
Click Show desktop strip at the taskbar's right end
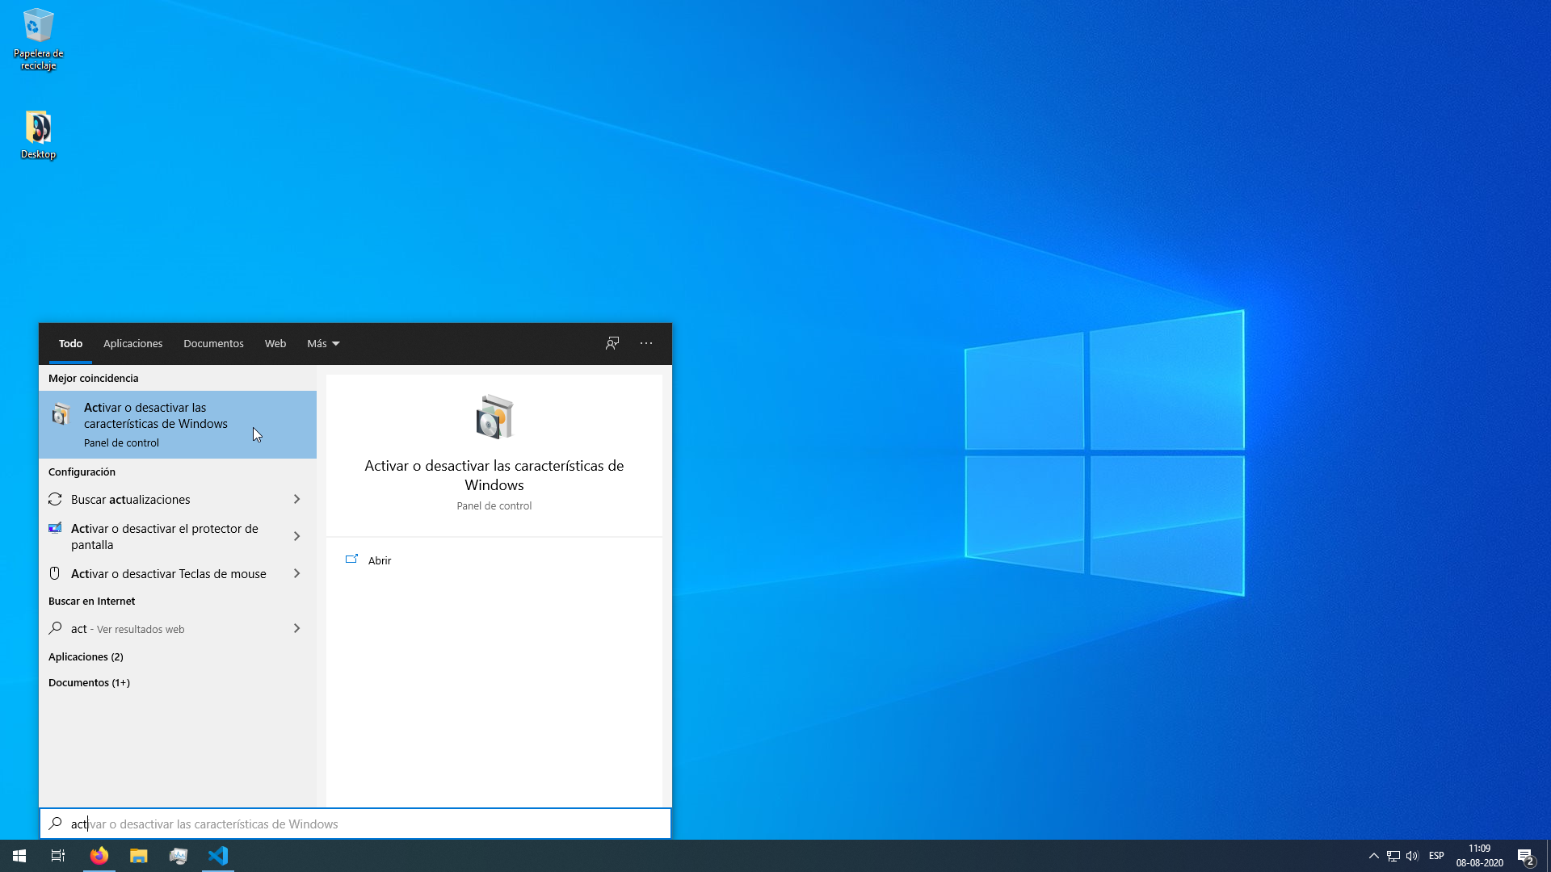point(1548,856)
